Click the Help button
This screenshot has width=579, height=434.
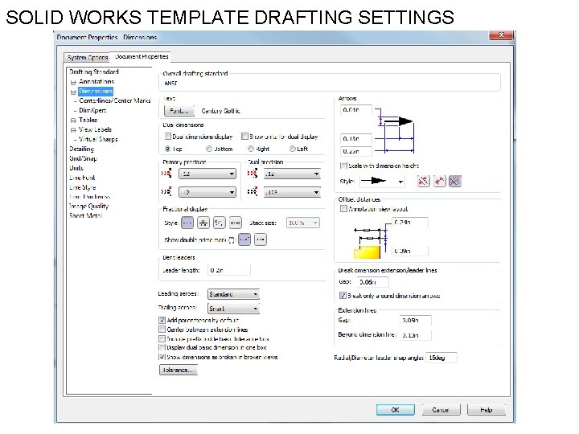click(x=487, y=410)
